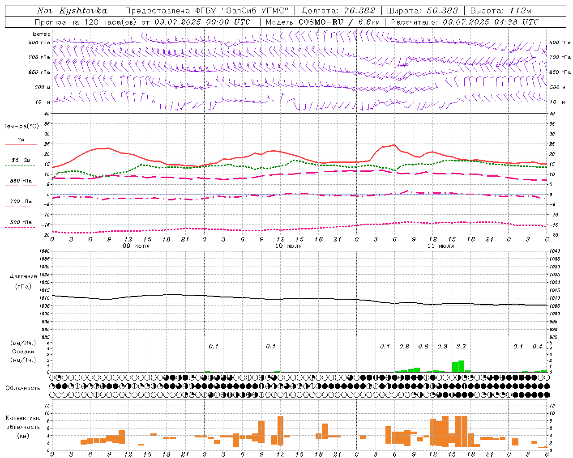Click the calculated time 04:38 UTC

pos(516,22)
